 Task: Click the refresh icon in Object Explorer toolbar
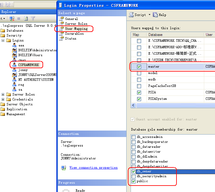pos(26,19)
